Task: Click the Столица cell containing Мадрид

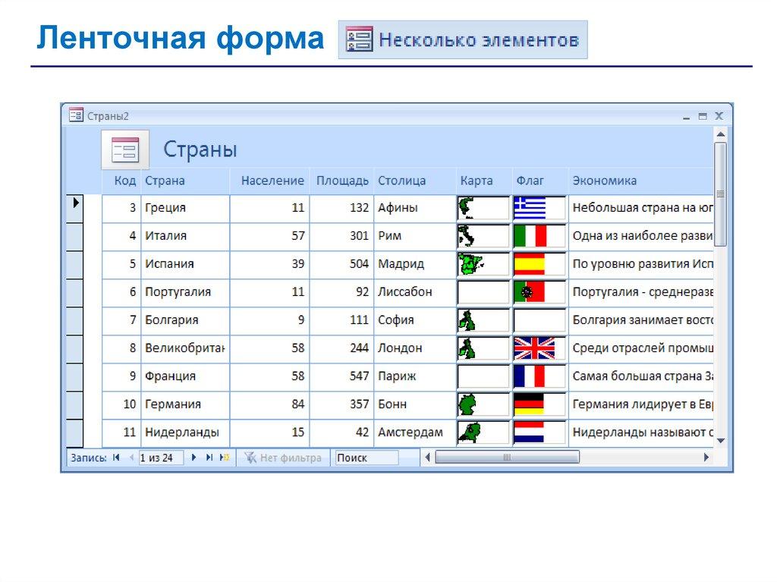Action: click(414, 263)
